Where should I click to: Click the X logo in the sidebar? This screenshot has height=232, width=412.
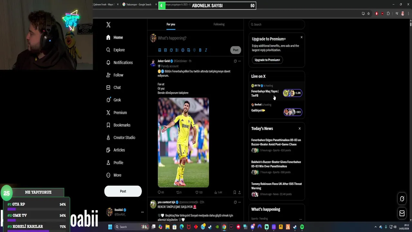(x=108, y=25)
